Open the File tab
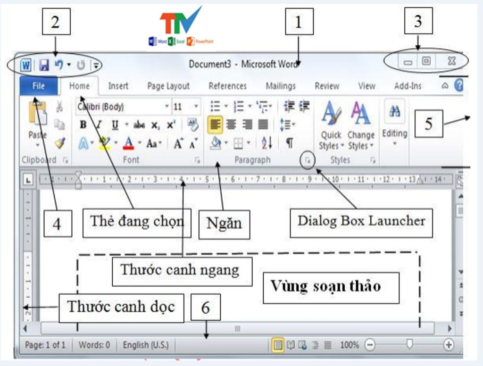This screenshot has height=366, width=483. (x=39, y=86)
